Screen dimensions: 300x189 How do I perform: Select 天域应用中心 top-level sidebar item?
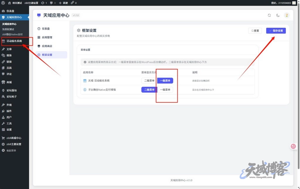(14, 17)
